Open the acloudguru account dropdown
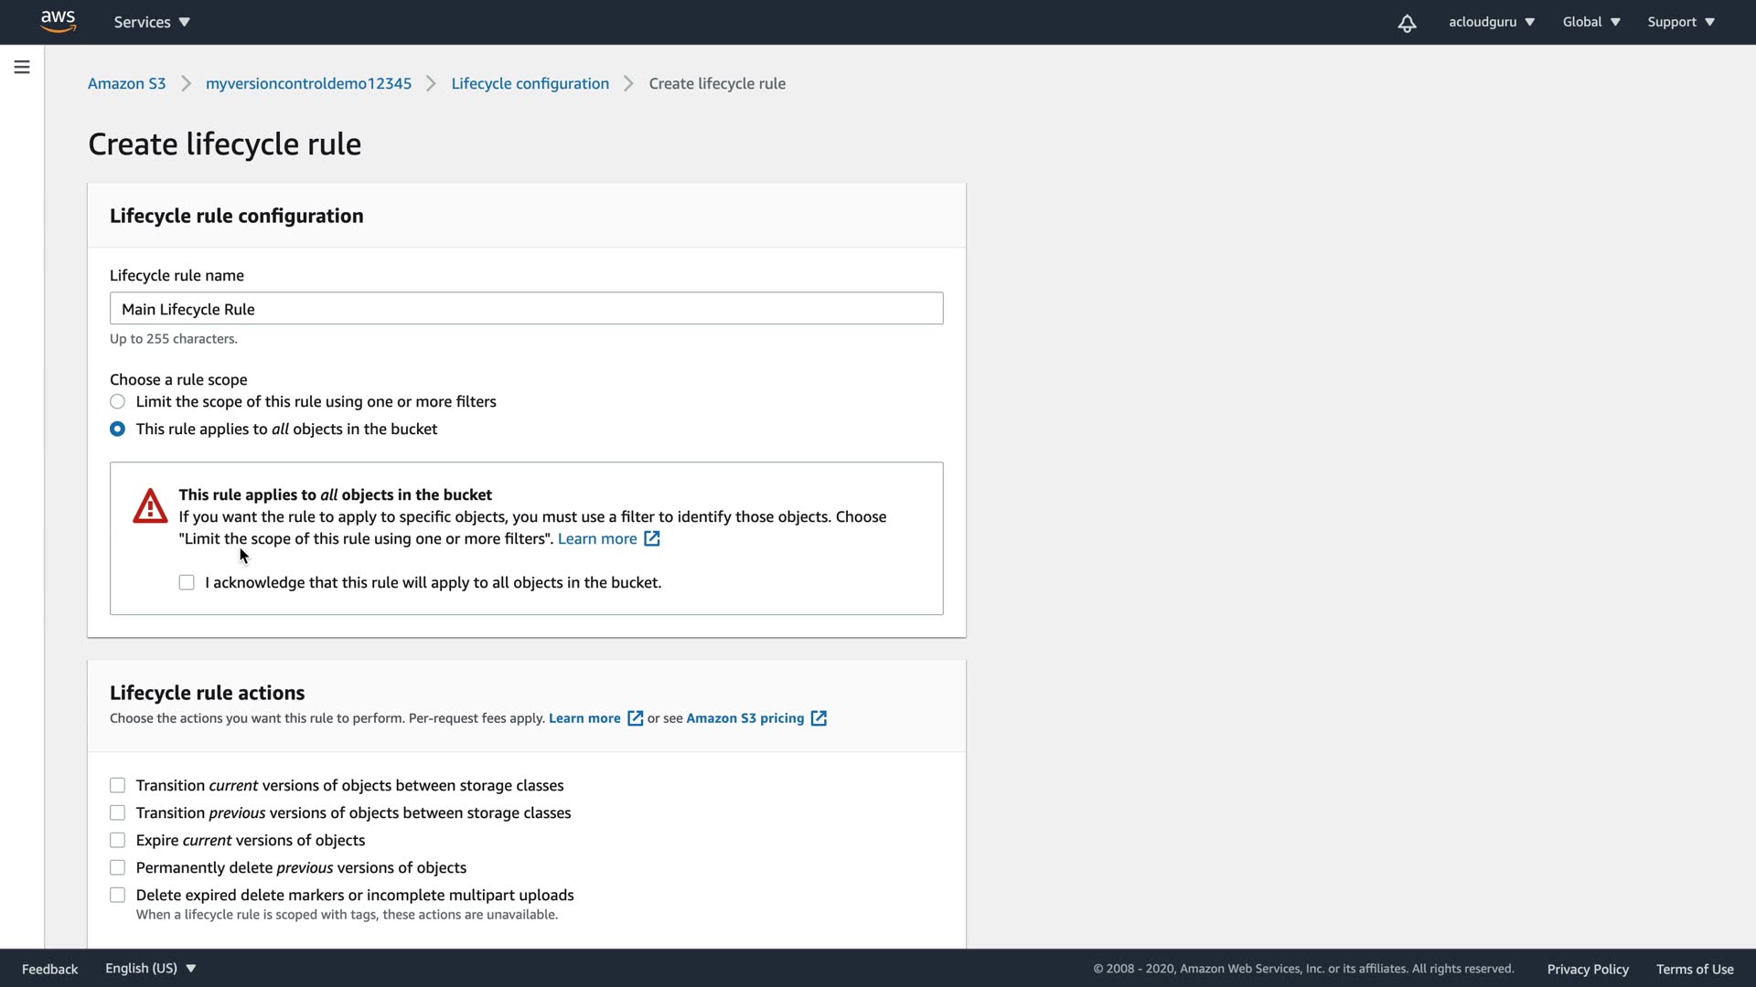 click(1491, 22)
